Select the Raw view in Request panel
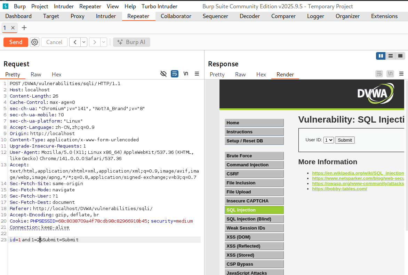Image resolution: width=408 pixels, height=275 pixels. 36,75
